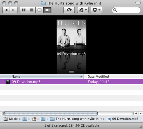
Task: Click the music note icon of 09 Devotion.mp3
Action: tap(8, 82)
